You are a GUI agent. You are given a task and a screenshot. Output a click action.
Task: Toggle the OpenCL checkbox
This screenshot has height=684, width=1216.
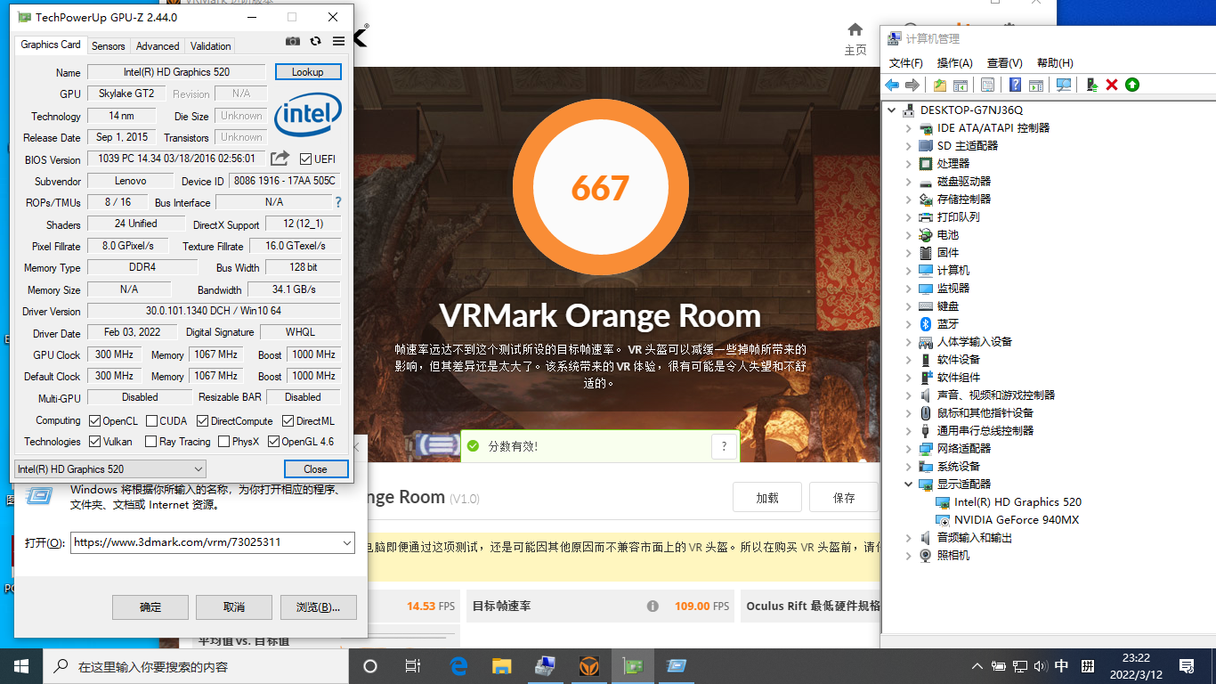pos(95,421)
